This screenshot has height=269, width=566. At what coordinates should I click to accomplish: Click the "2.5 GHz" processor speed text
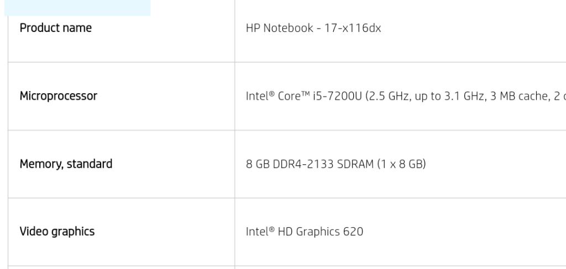(x=389, y=96)
